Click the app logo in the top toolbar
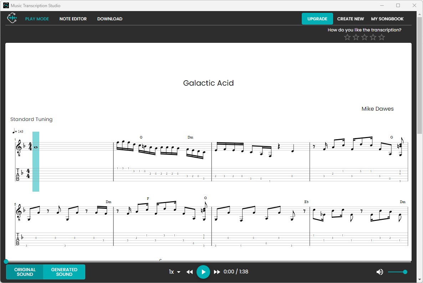 pyautogui.click(x=12, y=18)
